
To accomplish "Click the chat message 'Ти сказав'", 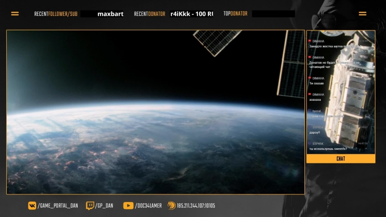I will click(317, 83).
